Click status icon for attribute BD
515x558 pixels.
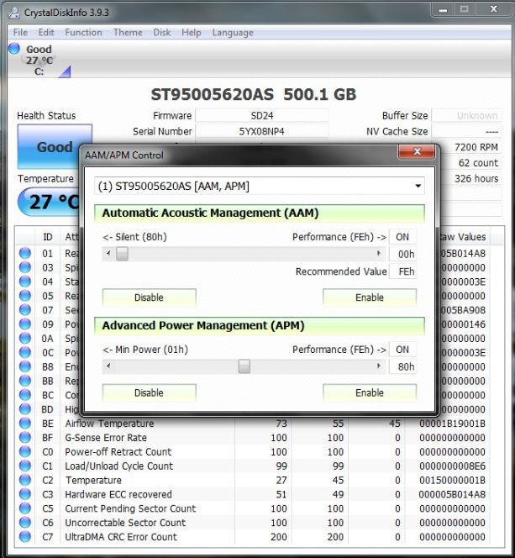pyautogui.click(x=25, y=409)
